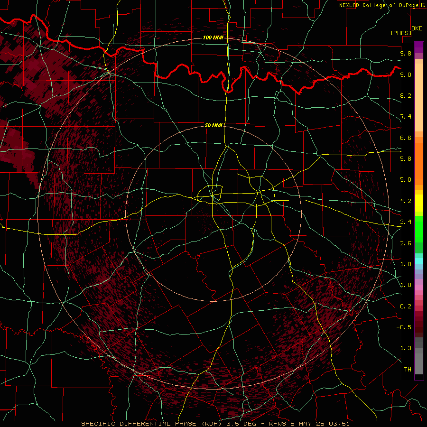This screenshot has width=427, height=427.
Task: Click the 1.0 scale value
Action: (x=406, y=285)
